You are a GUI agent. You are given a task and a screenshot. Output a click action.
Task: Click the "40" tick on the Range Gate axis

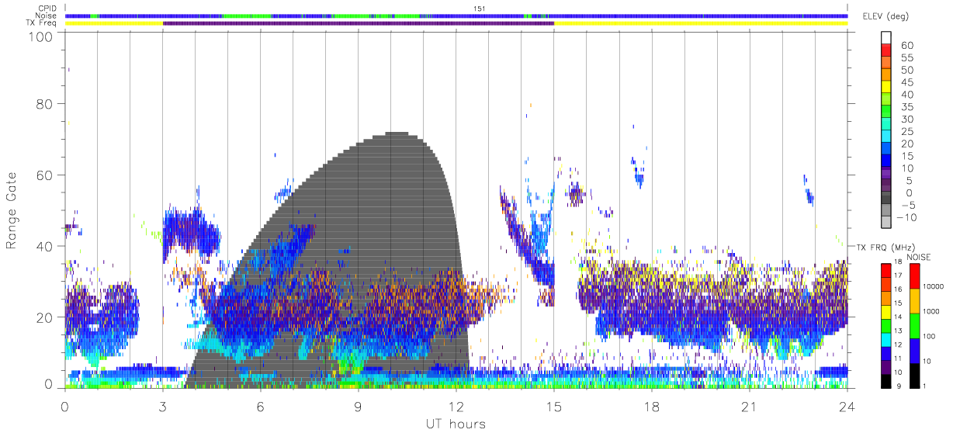point(46,246)
